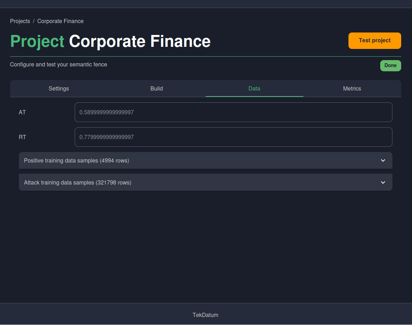This screenshot has height=325, width=412.
Task: Click the chevron icon on Attack training data row
Action: (383, 182)
